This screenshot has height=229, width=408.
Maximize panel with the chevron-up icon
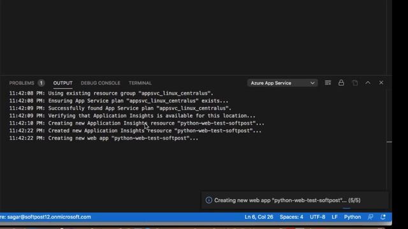point(368,83)
